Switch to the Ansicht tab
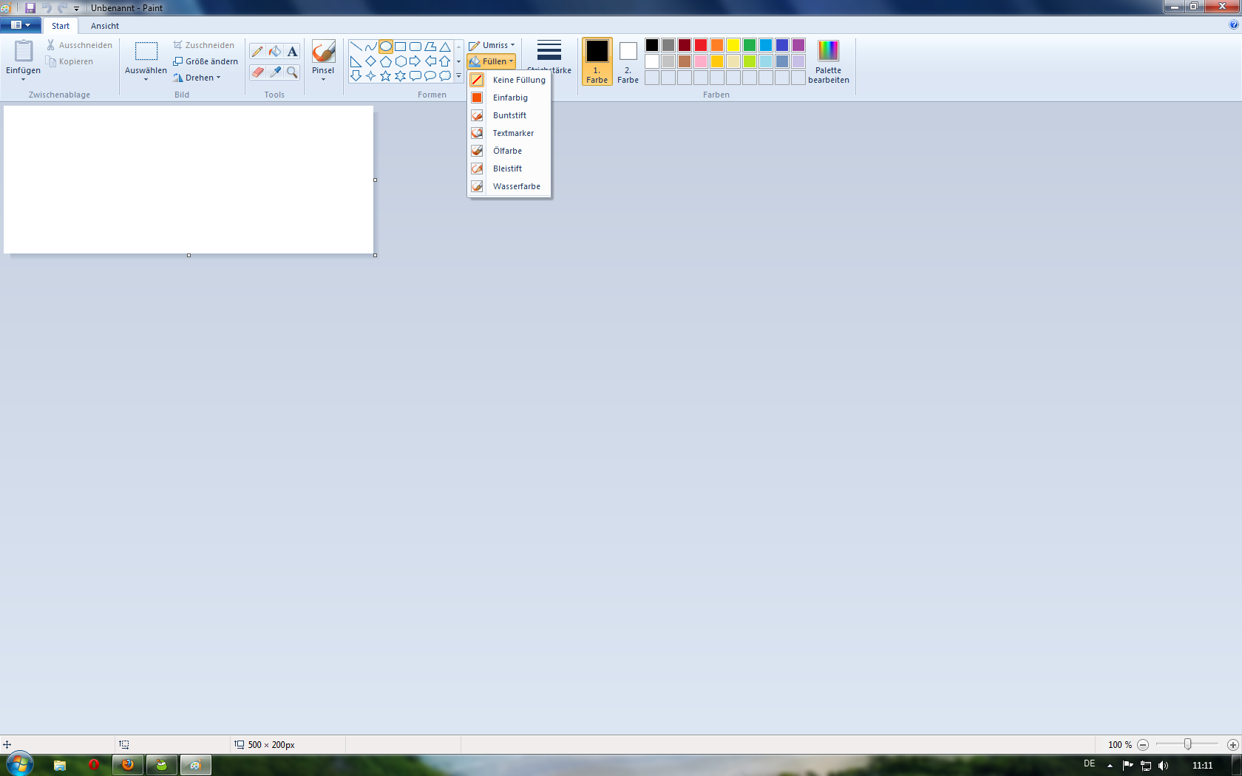 click(104, 26)
